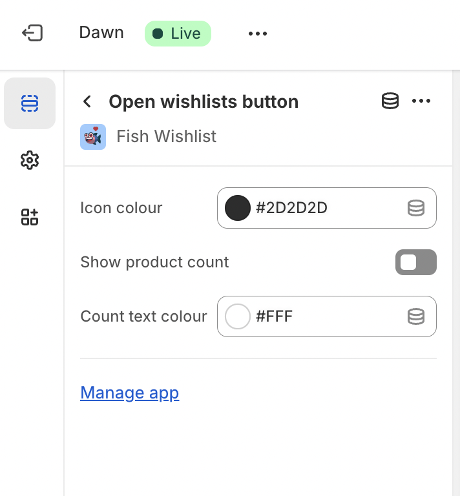Open App embeds sidebar icon
The width and height of the screenshot is (460, 496).
click(30, 217)
